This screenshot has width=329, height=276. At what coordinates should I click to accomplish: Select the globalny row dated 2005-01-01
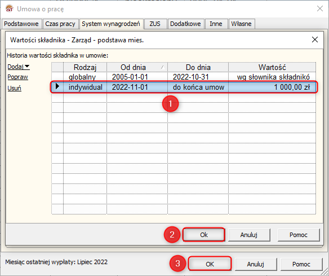point(184,77)
